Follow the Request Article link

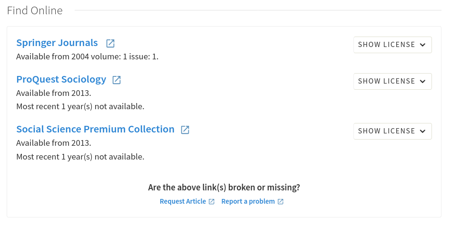183,202
